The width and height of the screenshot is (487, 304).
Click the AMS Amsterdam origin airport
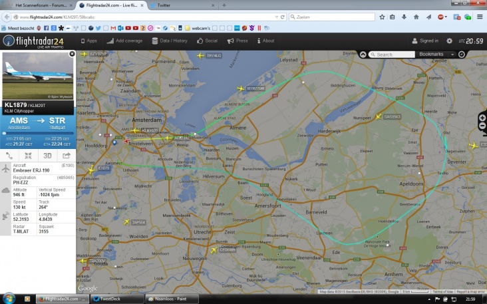pyautogui.click(x=19, y=123)
